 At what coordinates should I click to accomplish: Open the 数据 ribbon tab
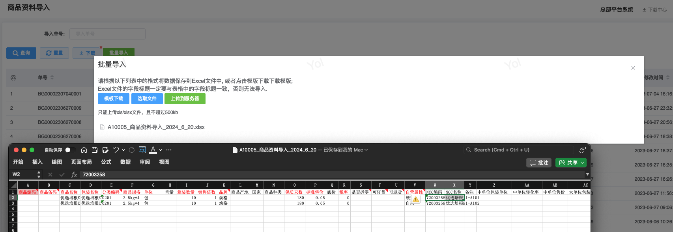point(125,162)
